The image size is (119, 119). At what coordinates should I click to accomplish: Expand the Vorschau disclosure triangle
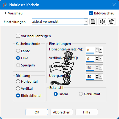coord(6,13)
